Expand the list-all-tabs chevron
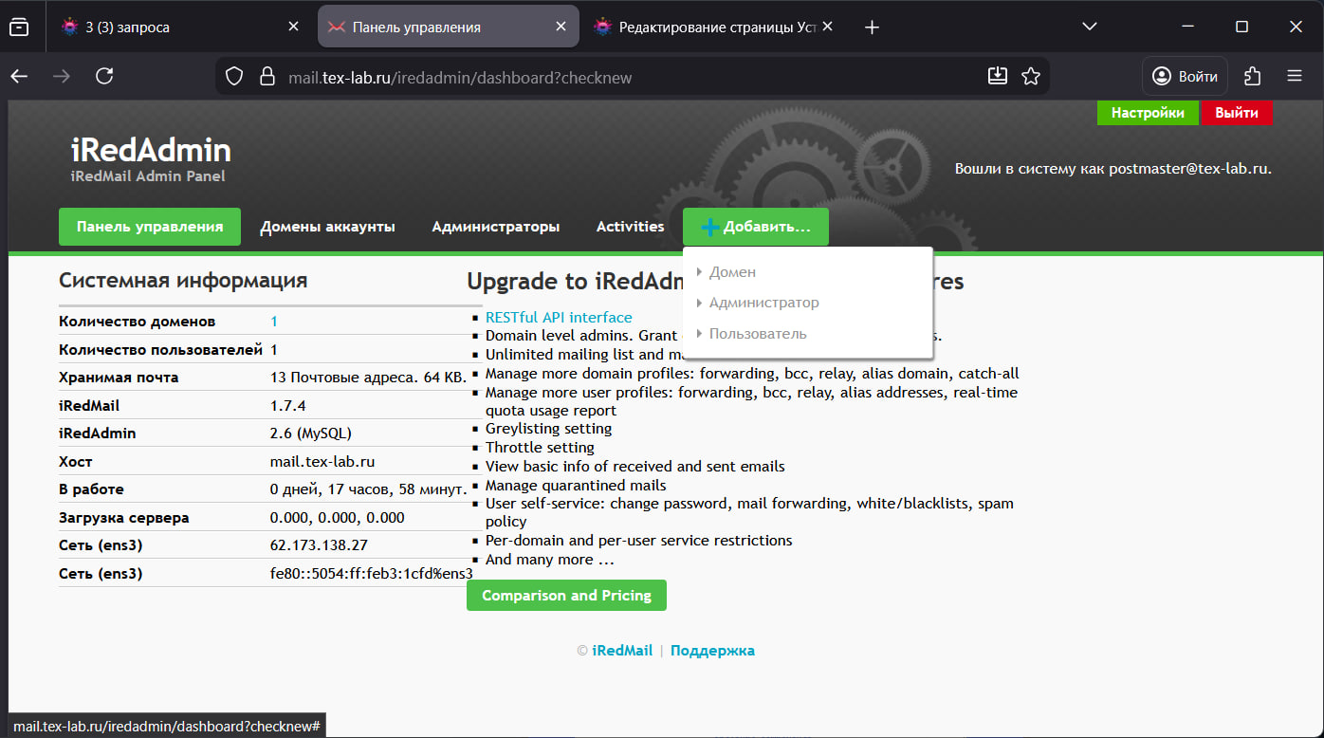The width and height of the screenshot is (1324, 738). click(1090, 27)
